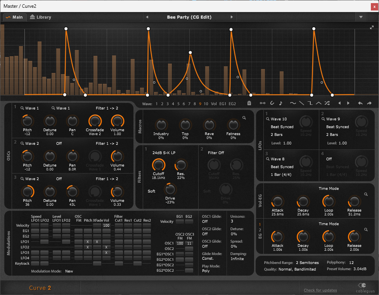Toggle the LFO2 to Vol modulation cell
This screenshot has width=379, height=295.
click(106, 247)
